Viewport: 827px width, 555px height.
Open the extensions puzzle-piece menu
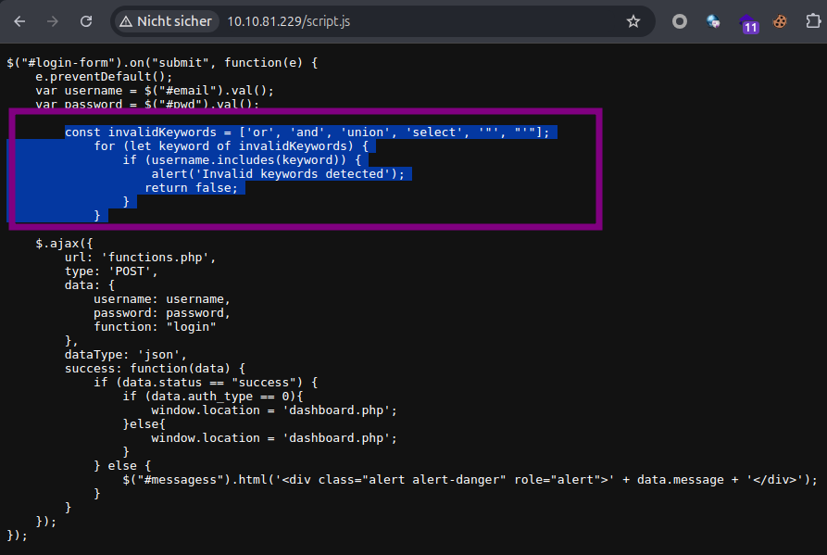(813, 21)
